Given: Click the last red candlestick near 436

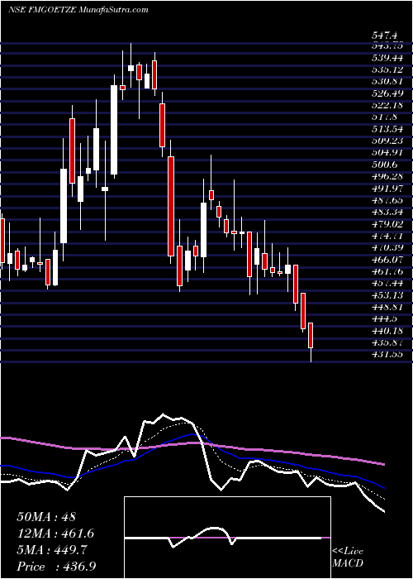Looking at the screenshot, I should pyautogui.click(x=311, y=335).
